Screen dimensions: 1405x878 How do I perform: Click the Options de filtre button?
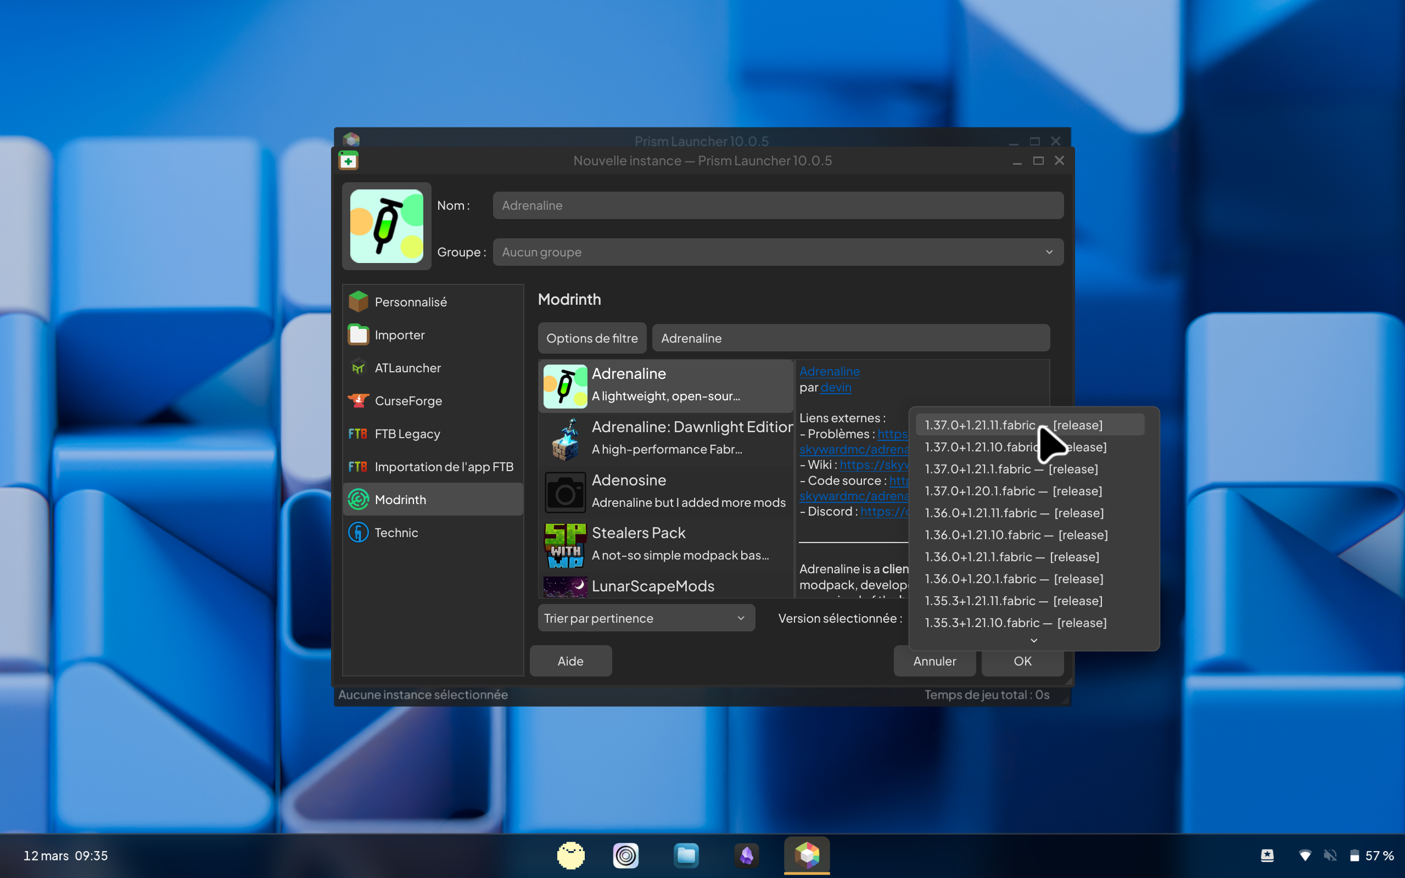coord(592,338)
